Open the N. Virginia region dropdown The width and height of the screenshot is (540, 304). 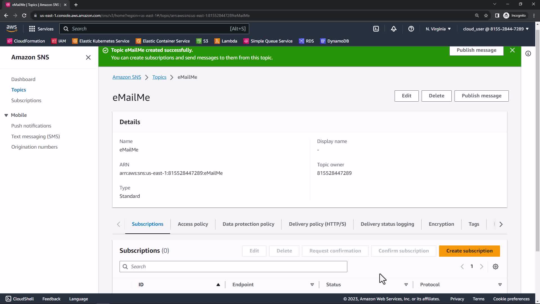[438, 29]
